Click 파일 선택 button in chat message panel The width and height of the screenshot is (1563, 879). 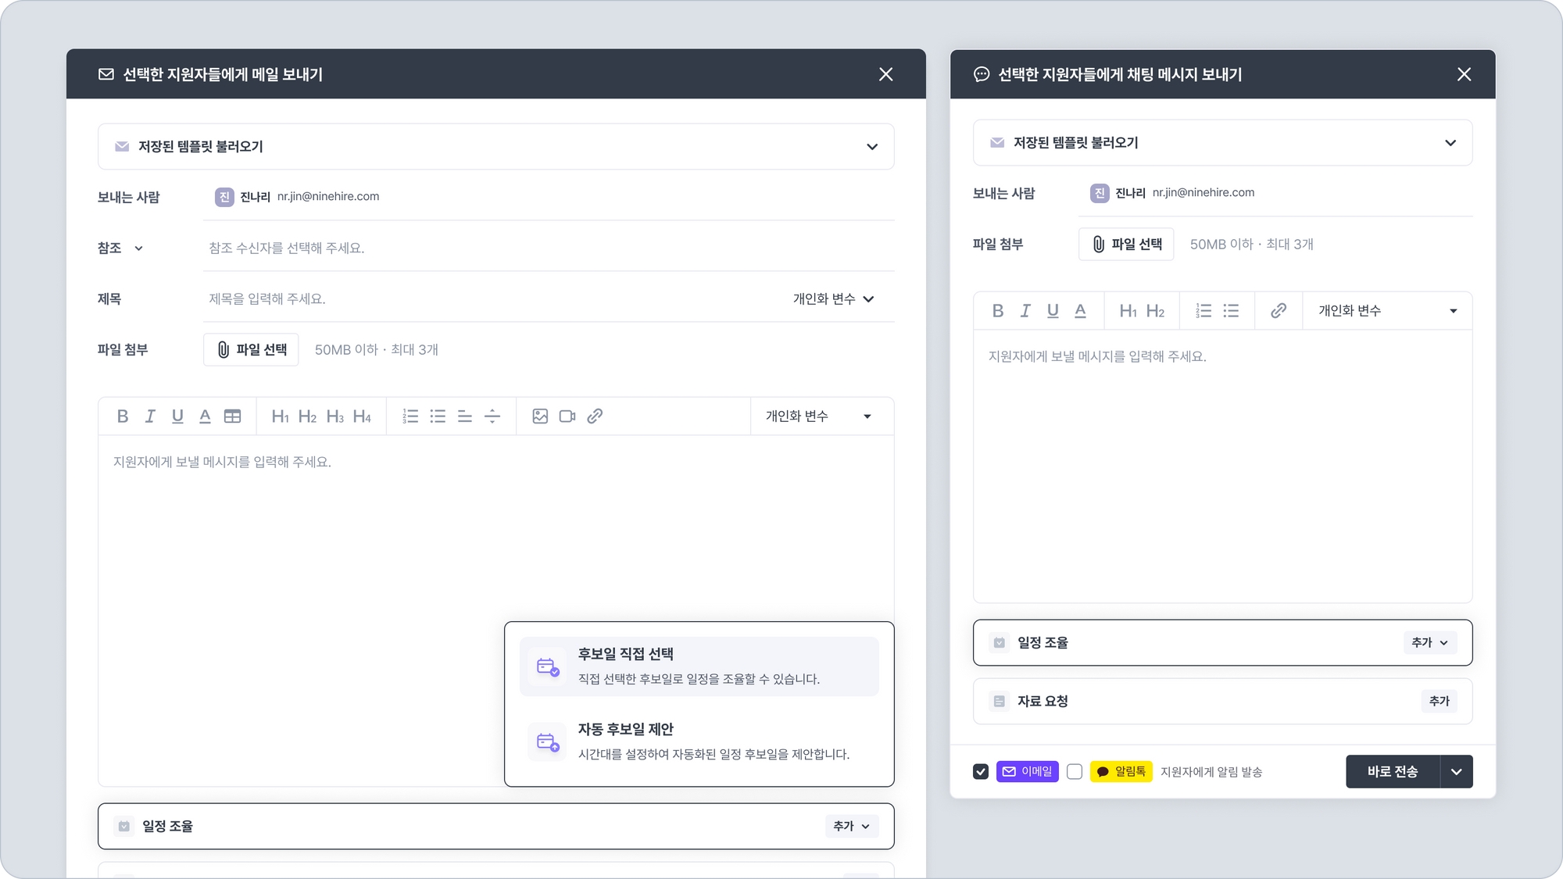(1126, 245)
